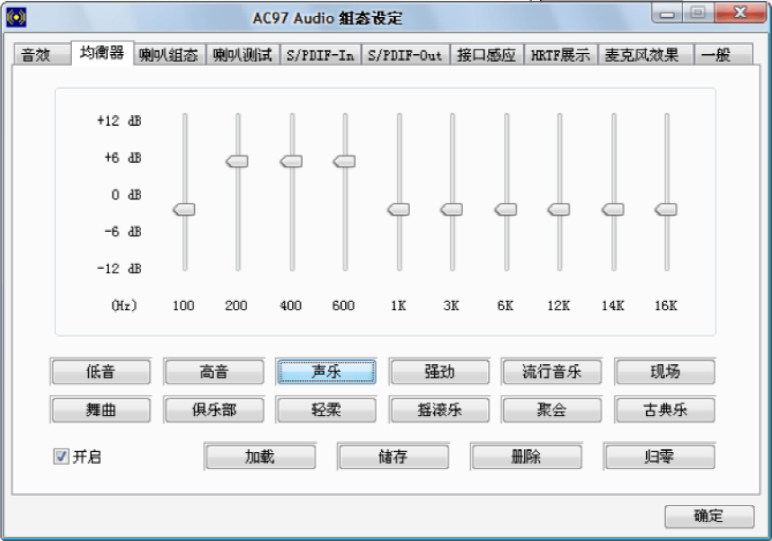Click the 16K slider handle
Image resolution: width=772 pixels, height=541 pixels.
tap(666, 209)
